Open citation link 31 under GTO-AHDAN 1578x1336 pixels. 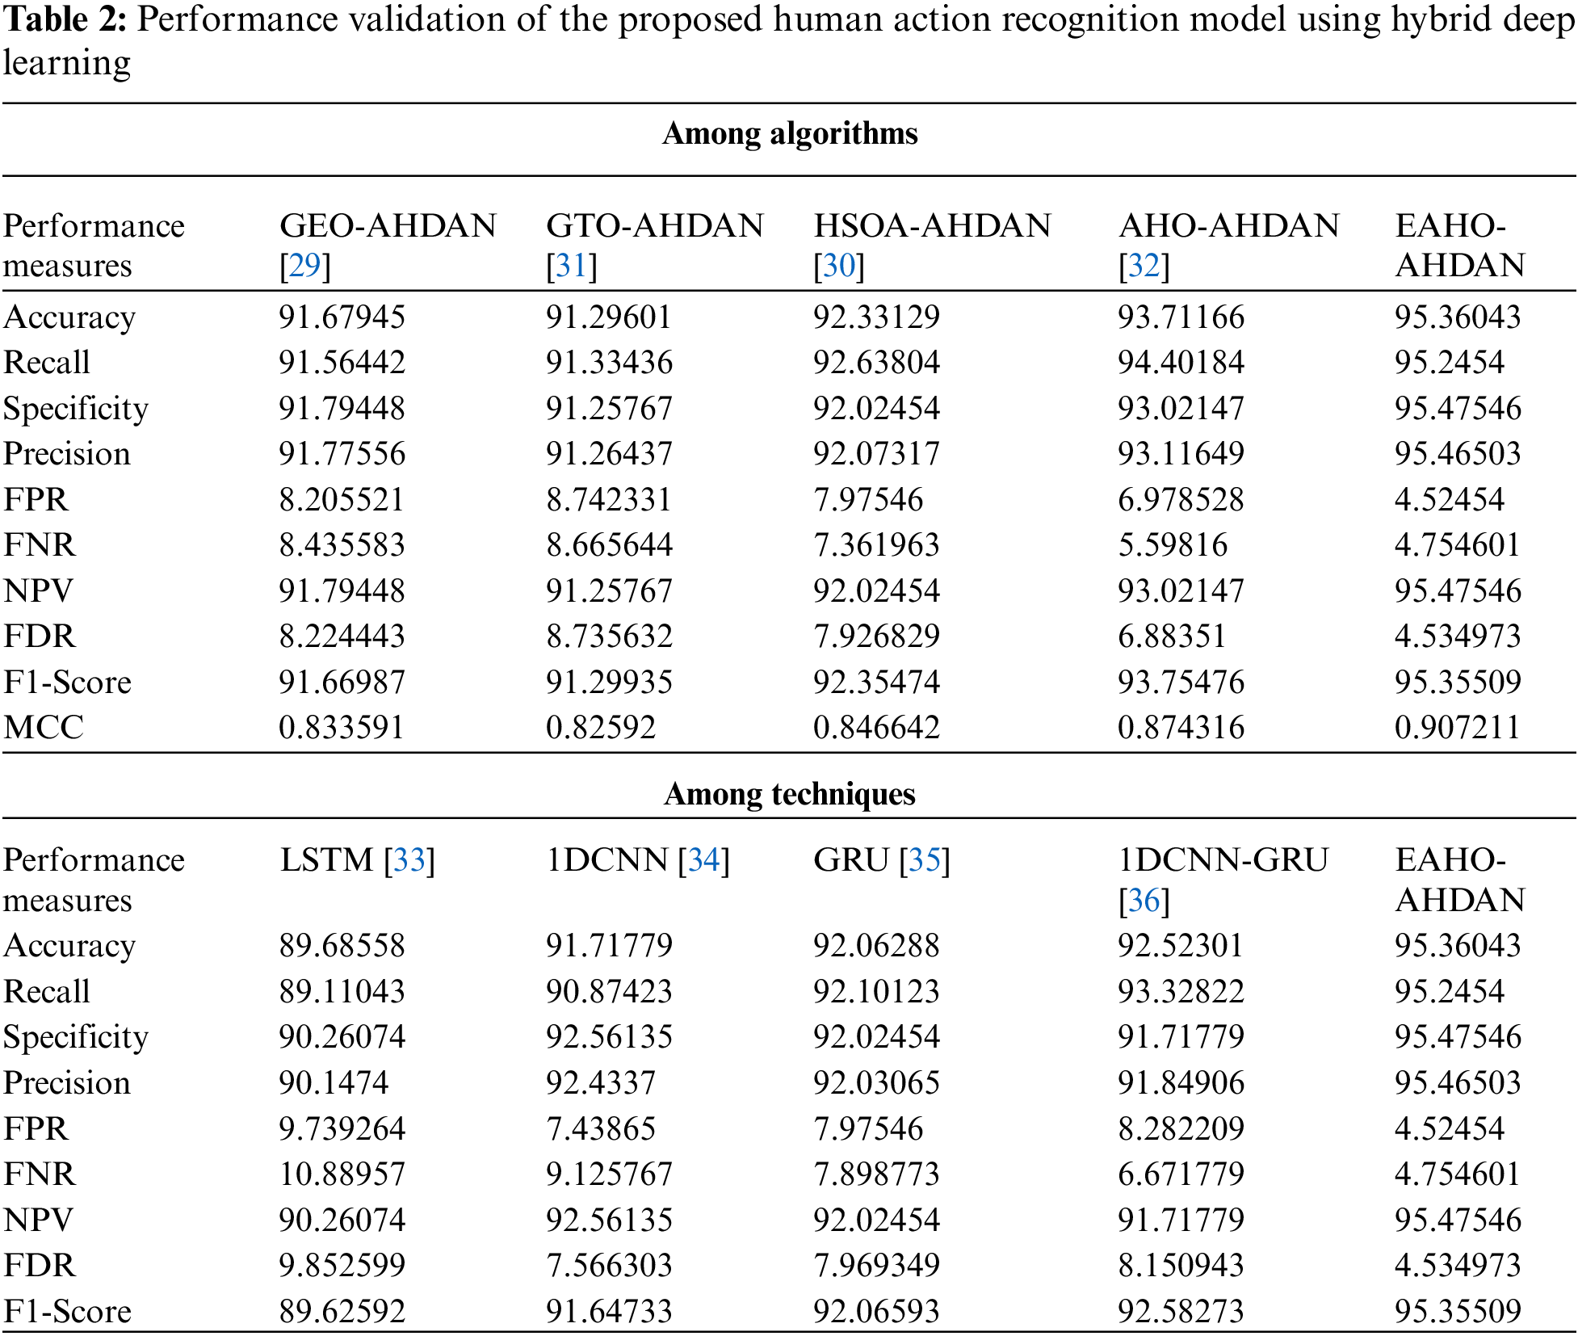(572, 266)
